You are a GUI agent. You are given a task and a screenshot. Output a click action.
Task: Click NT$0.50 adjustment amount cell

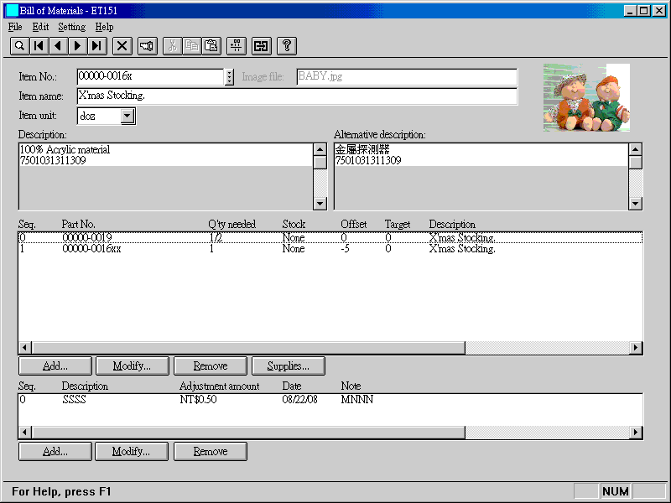point(198,400)
